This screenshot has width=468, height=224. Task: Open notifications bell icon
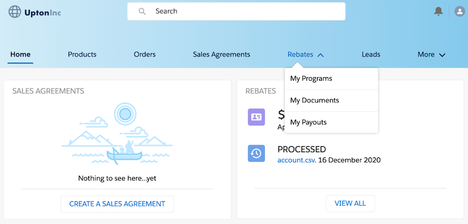click(x=438, y=11)
